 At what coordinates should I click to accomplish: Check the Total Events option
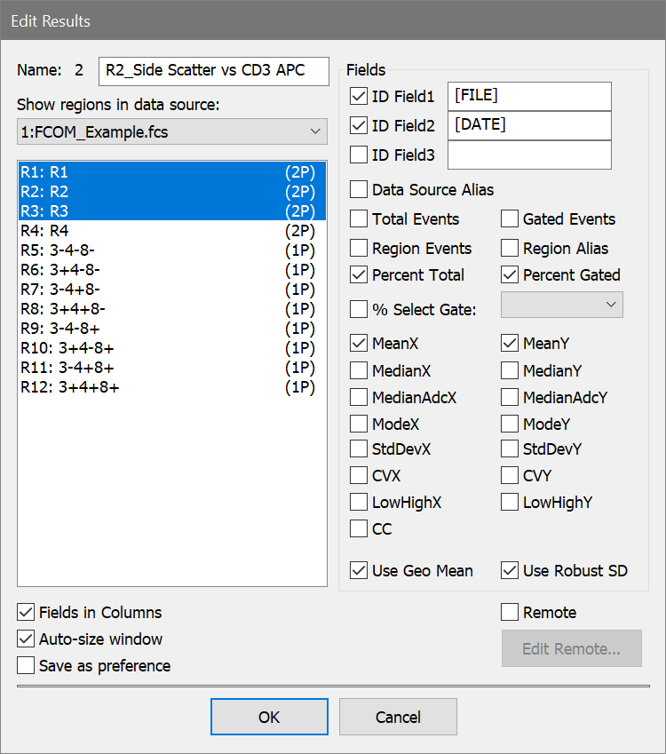click(x=359, y=219)
